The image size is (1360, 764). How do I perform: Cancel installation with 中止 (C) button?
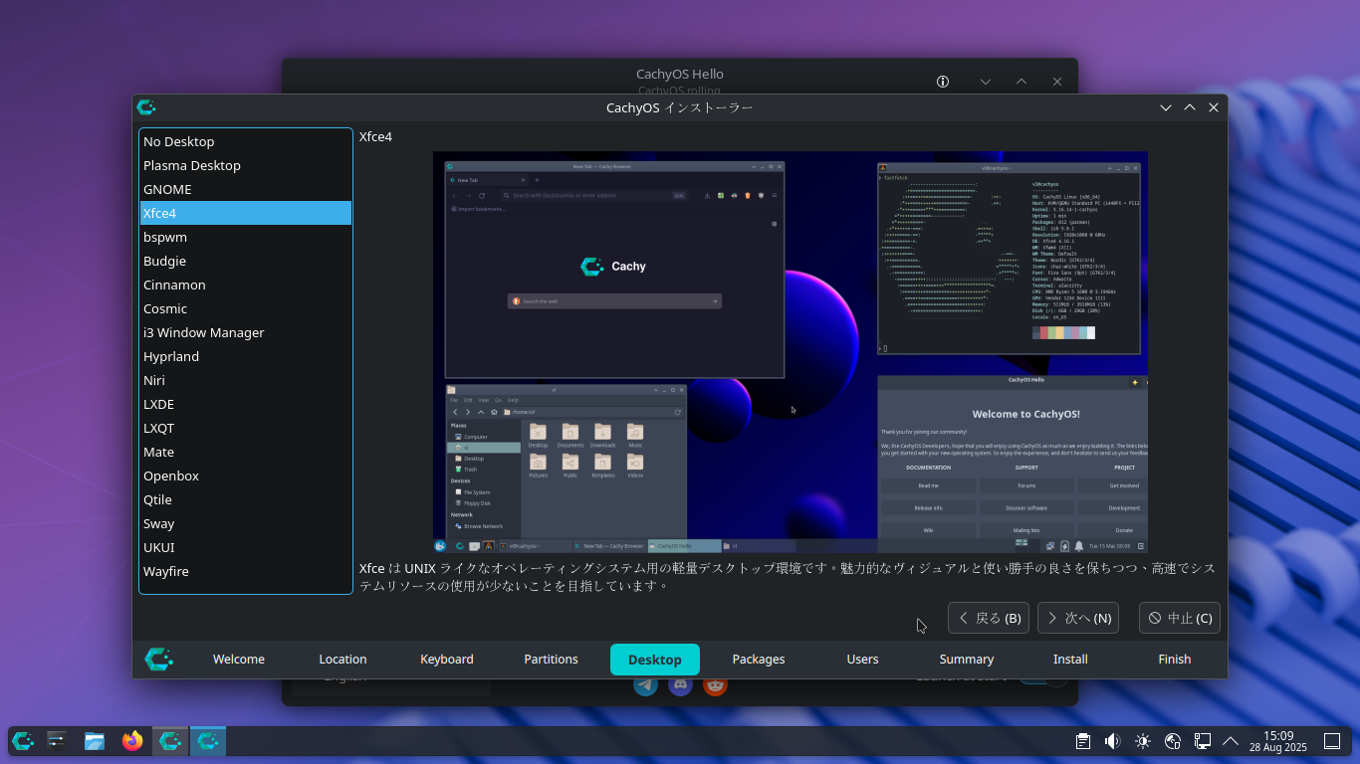pyautogui.click(x=1180, y=618)
